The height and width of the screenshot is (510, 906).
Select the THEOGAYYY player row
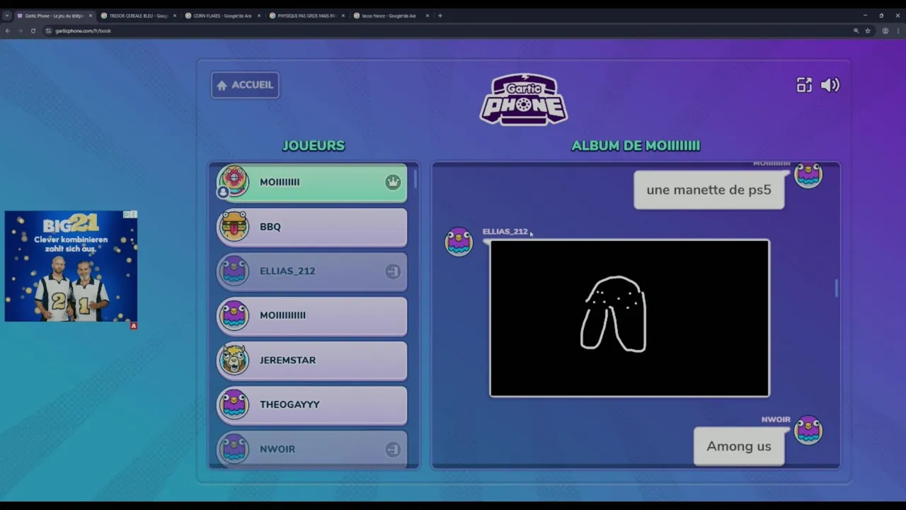312,404
